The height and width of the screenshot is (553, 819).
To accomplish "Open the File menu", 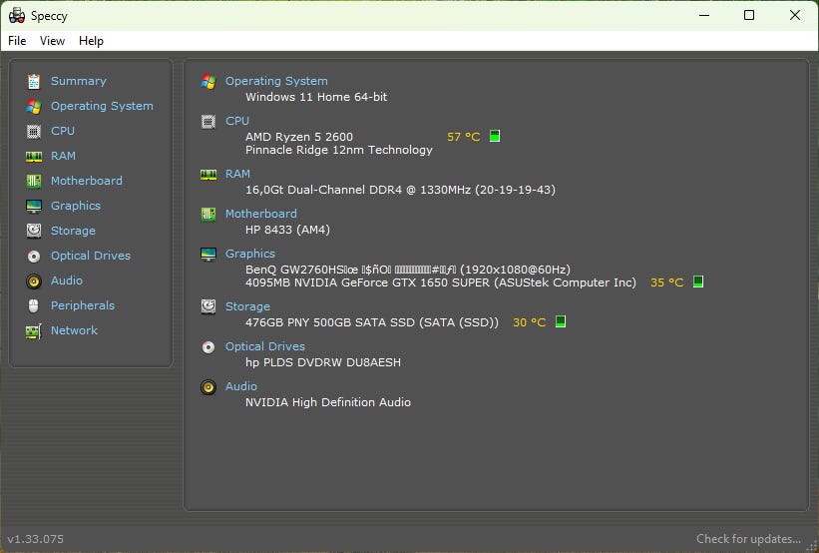I will [17, 41].
